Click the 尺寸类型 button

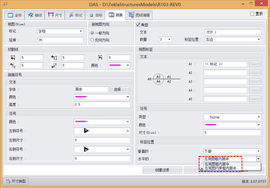[16, 181]
